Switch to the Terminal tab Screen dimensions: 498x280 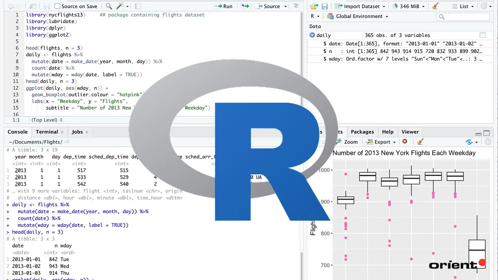pos(47,132)
